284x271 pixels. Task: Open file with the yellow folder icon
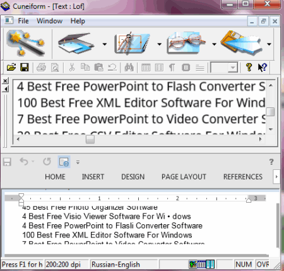(x=11, y=68)
